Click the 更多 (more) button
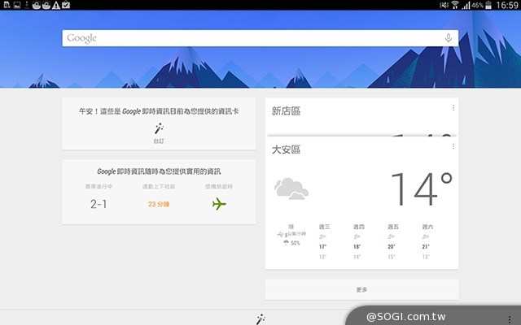Image resolution: width=521 pixels, height=325 pixels. point(361,289)
